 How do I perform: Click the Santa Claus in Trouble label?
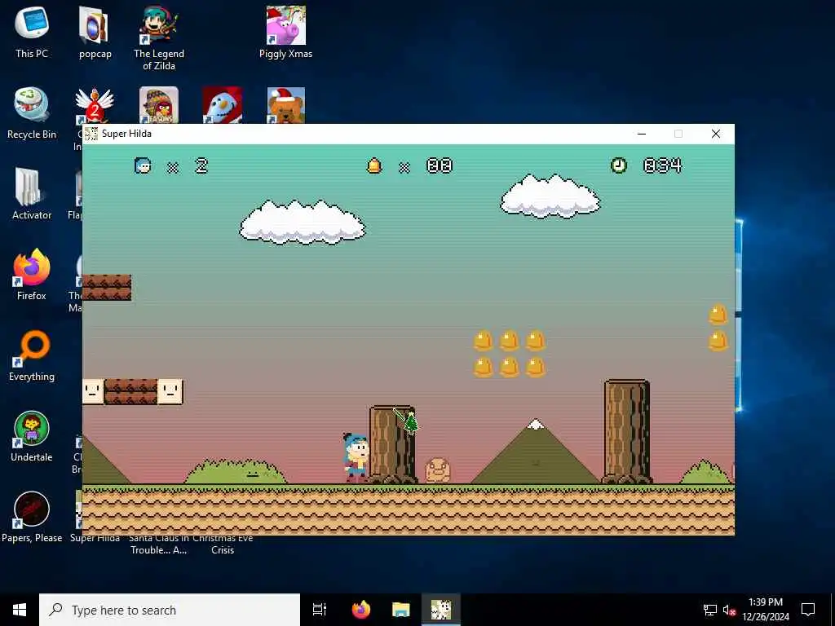coord(159,544)
